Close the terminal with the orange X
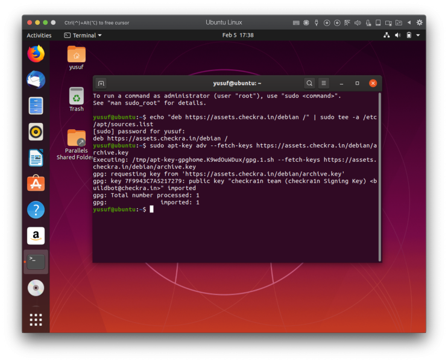 pyautogui.click(x=373, y=83)
